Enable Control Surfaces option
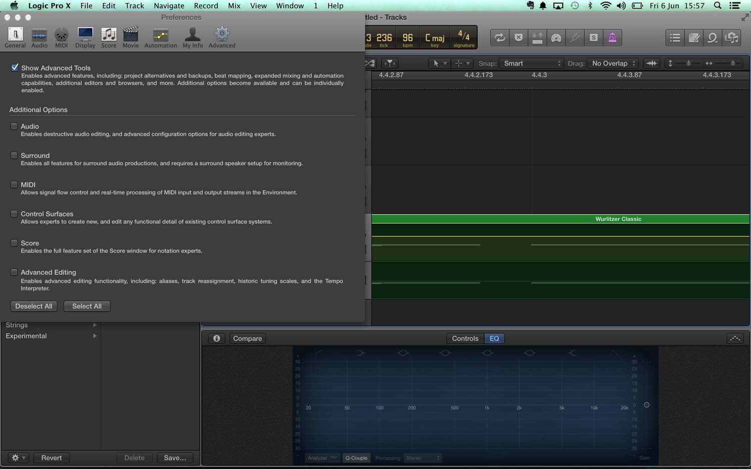The width and height of the screenshot is (751, 469). pyautogui.click(x=14, y=213)
